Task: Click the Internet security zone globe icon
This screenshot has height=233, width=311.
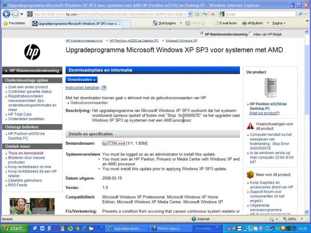Action: tap(194, 219)
